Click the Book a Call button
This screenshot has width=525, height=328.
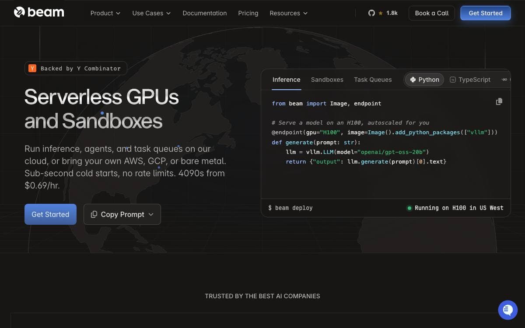tap(432, 13)
